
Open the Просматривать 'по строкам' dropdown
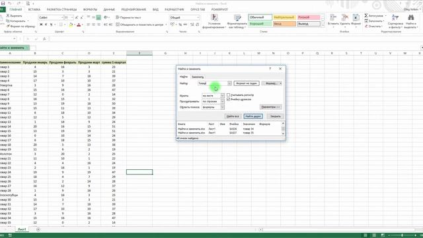click(222, 101)
